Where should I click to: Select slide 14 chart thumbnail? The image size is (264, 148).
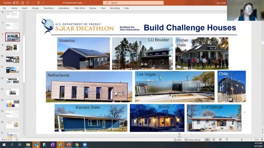coord(12,103)
